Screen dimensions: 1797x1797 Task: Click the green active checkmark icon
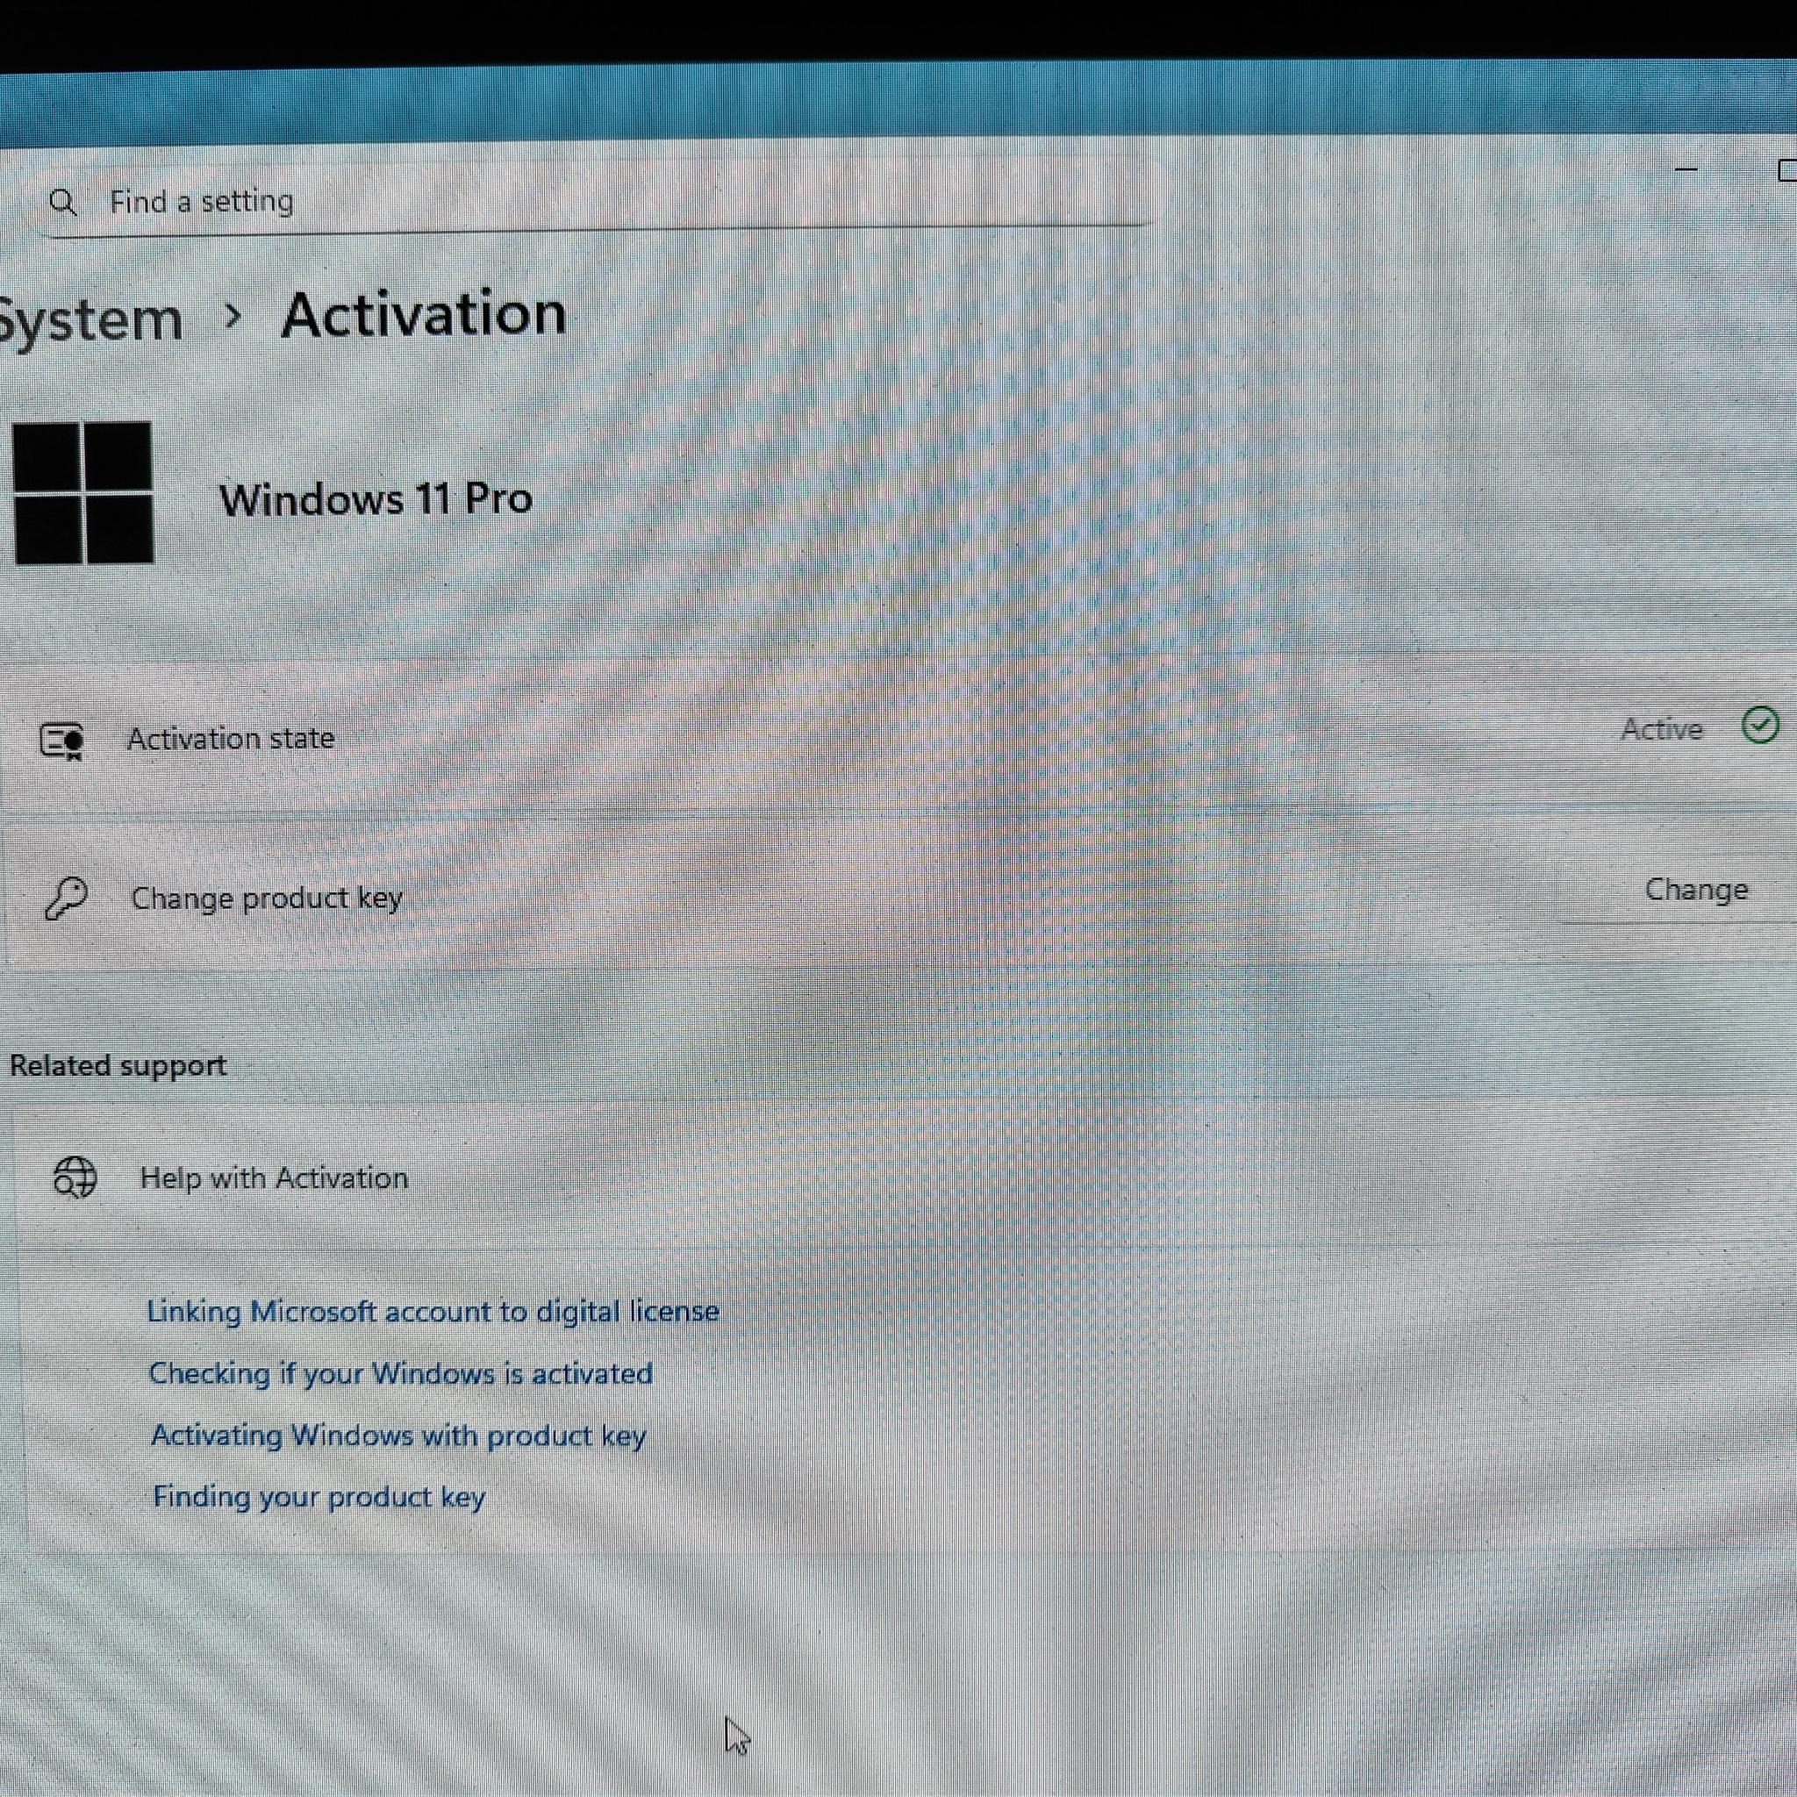point(1761,726)
